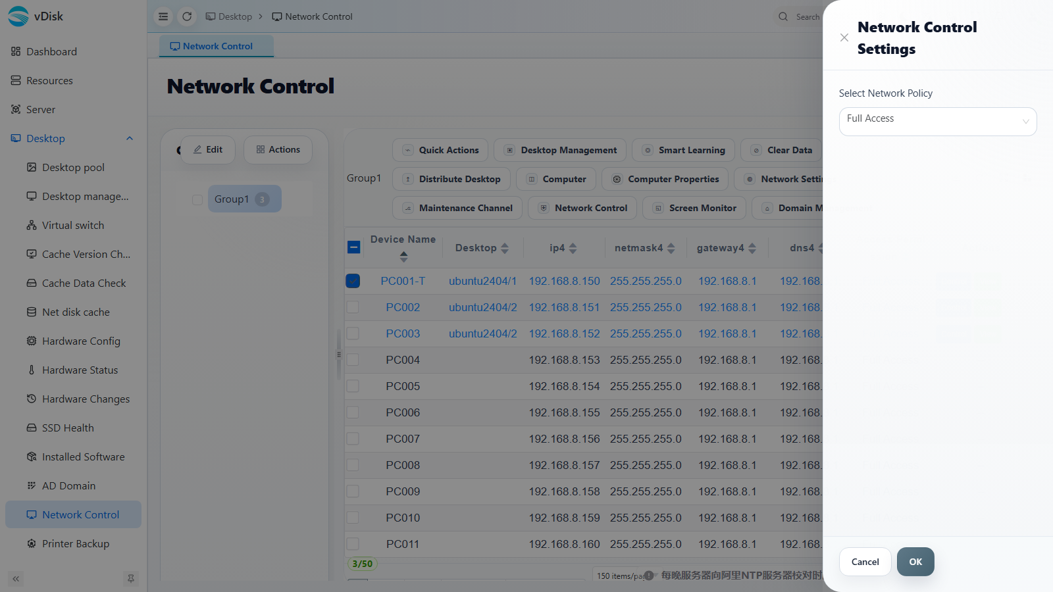
Task: Toggle the hamburger menu icon
Action: click(x=163, y=16)
